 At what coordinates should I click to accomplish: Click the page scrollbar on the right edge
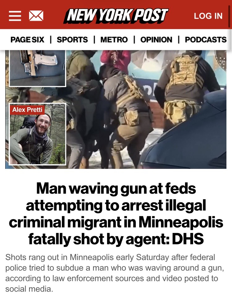point(229,16)
